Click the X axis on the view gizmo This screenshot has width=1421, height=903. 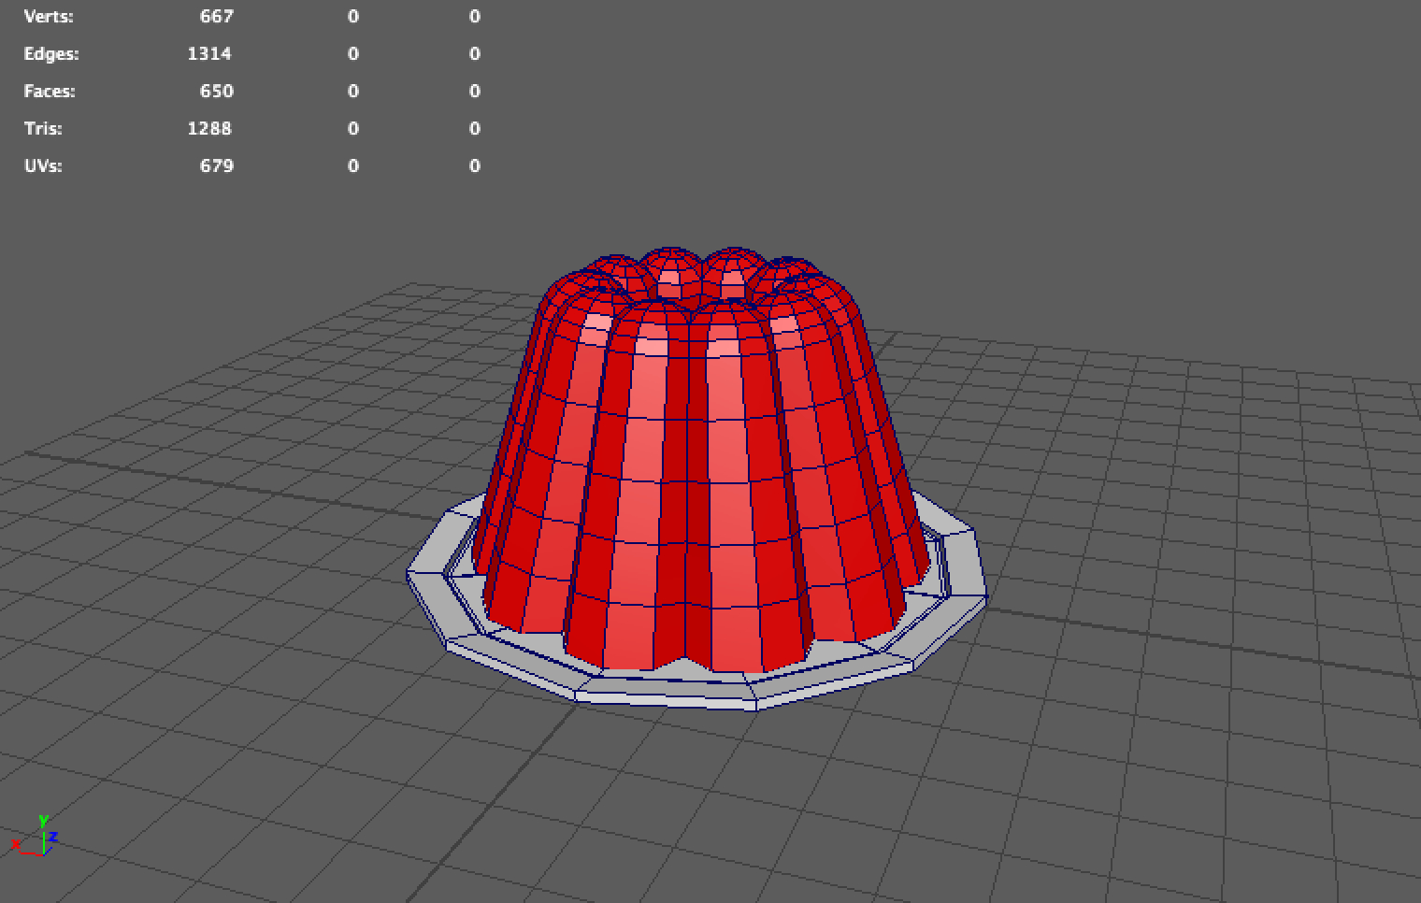click(x=16, y=844)
